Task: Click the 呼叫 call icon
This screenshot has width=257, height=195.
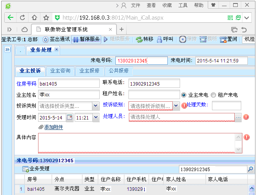Action: pyautogui.click(x=159, y=39)
